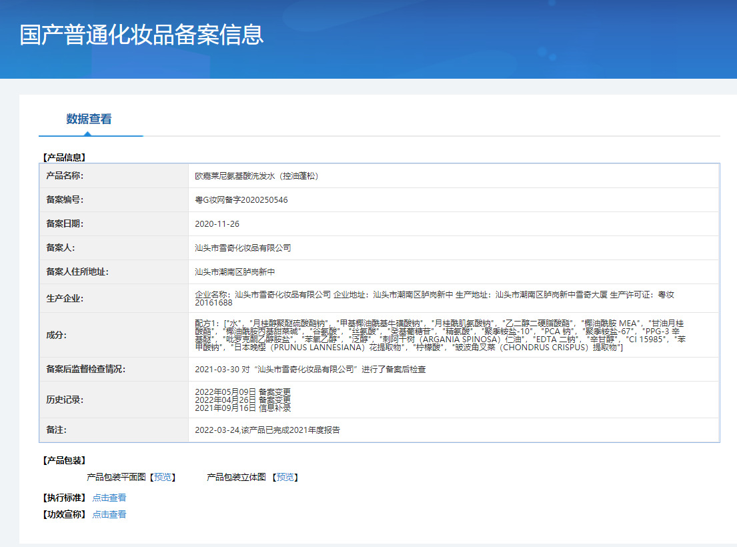The width and height of the screenshot is (737, 547).
Task: Click the 【产品信息】 section heading
Action: [64, 157]
